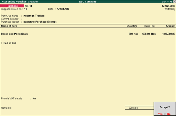Viewport: 176px width, 116px height.
Task: Select the Purchase voucher type label
Action: [x=12, y=6]
